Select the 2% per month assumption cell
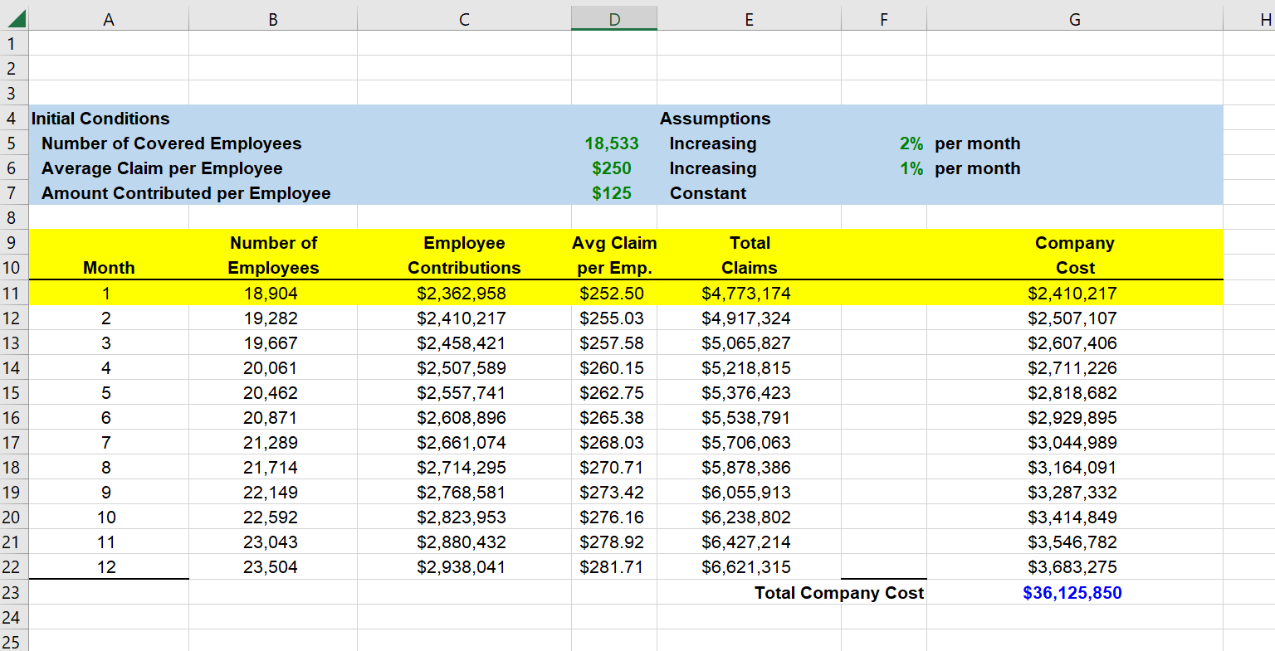This screenshot has width=1275, height=651. tap(882, 143)
